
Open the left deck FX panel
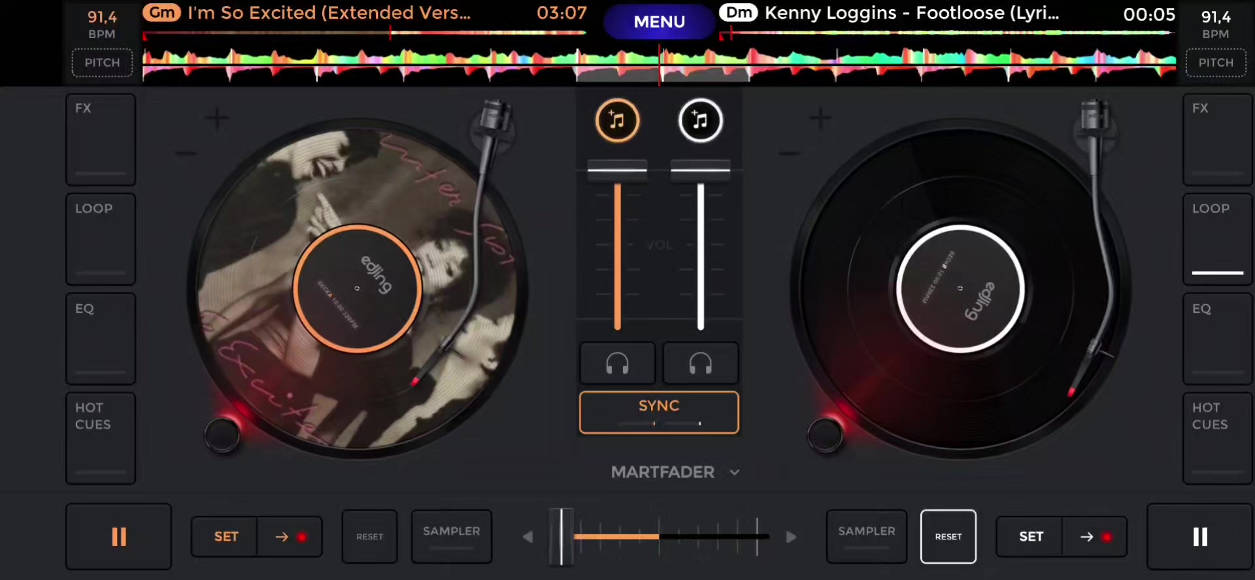(101, 139)
